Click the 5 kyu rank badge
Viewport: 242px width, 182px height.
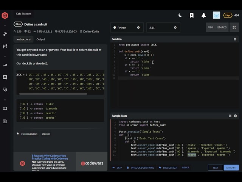(228, 15)
